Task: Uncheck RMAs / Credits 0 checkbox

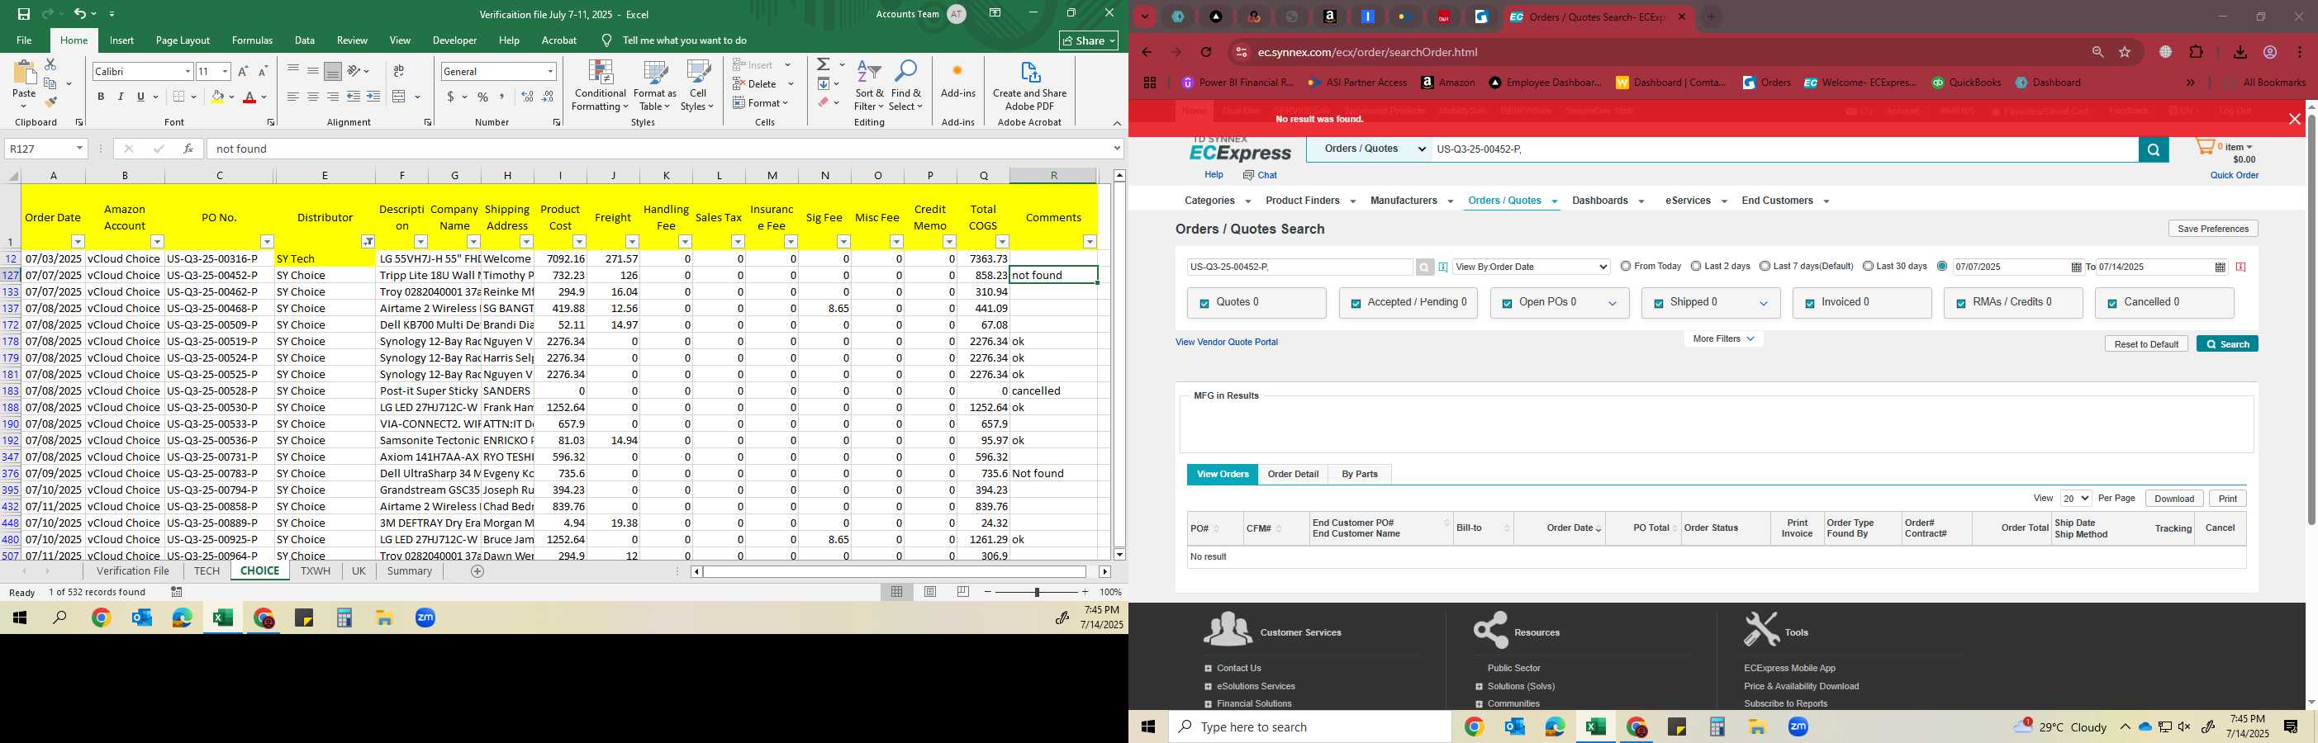Action: click(x=1961, y=304)
